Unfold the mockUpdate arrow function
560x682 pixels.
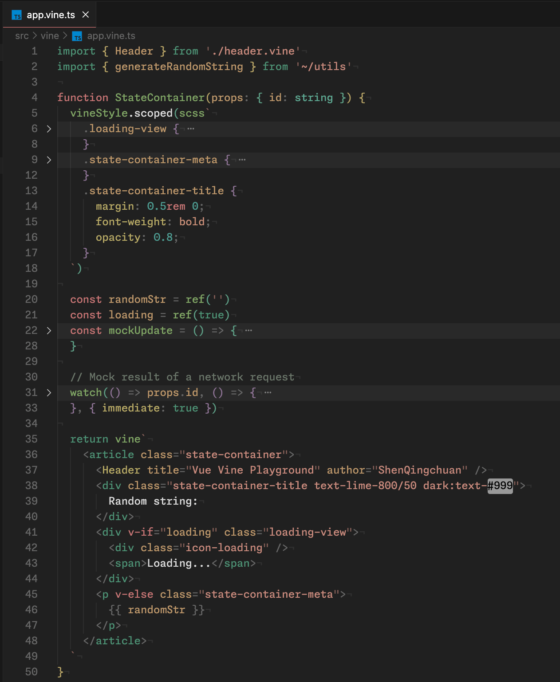(49, 331)
